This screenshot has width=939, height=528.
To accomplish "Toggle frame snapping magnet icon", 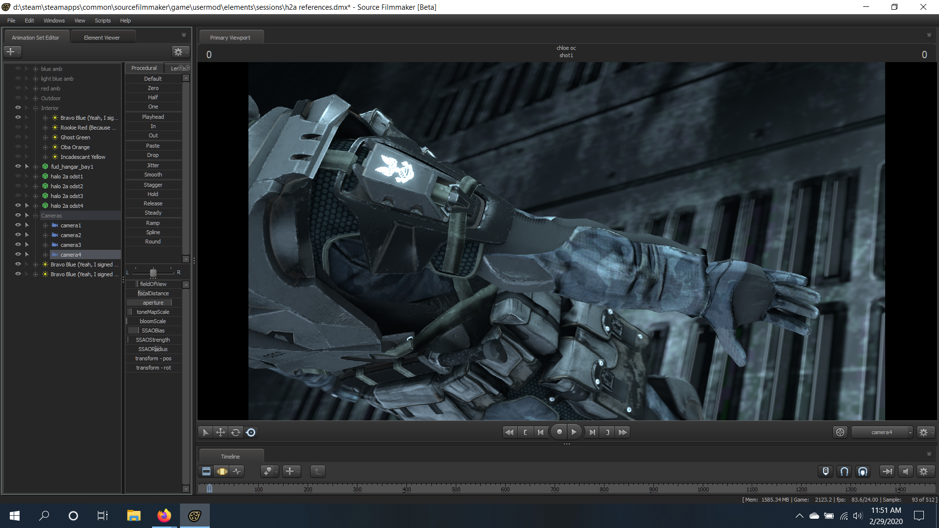I will point(863,471).
